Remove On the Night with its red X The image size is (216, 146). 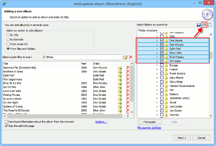[128, 102]
